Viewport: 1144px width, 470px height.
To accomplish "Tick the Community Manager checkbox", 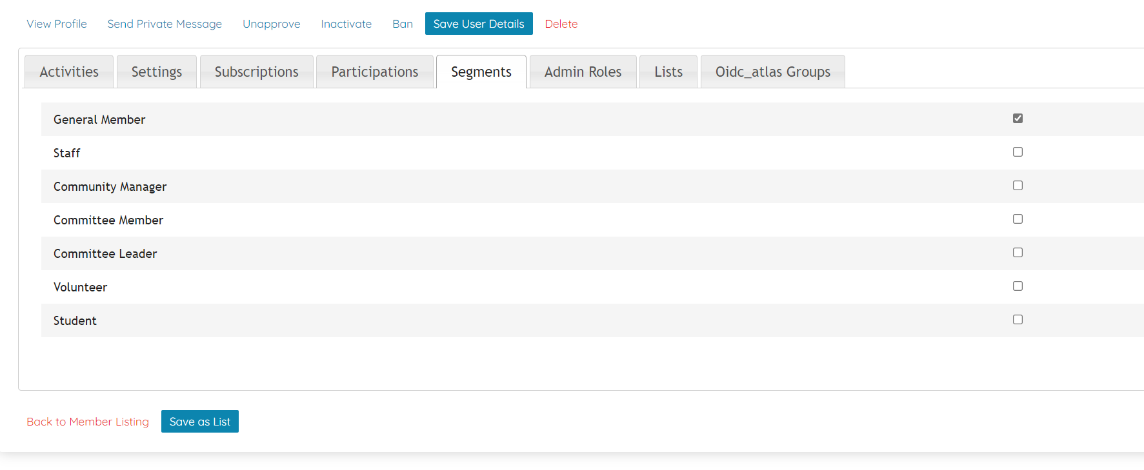I will [1018, 185].
